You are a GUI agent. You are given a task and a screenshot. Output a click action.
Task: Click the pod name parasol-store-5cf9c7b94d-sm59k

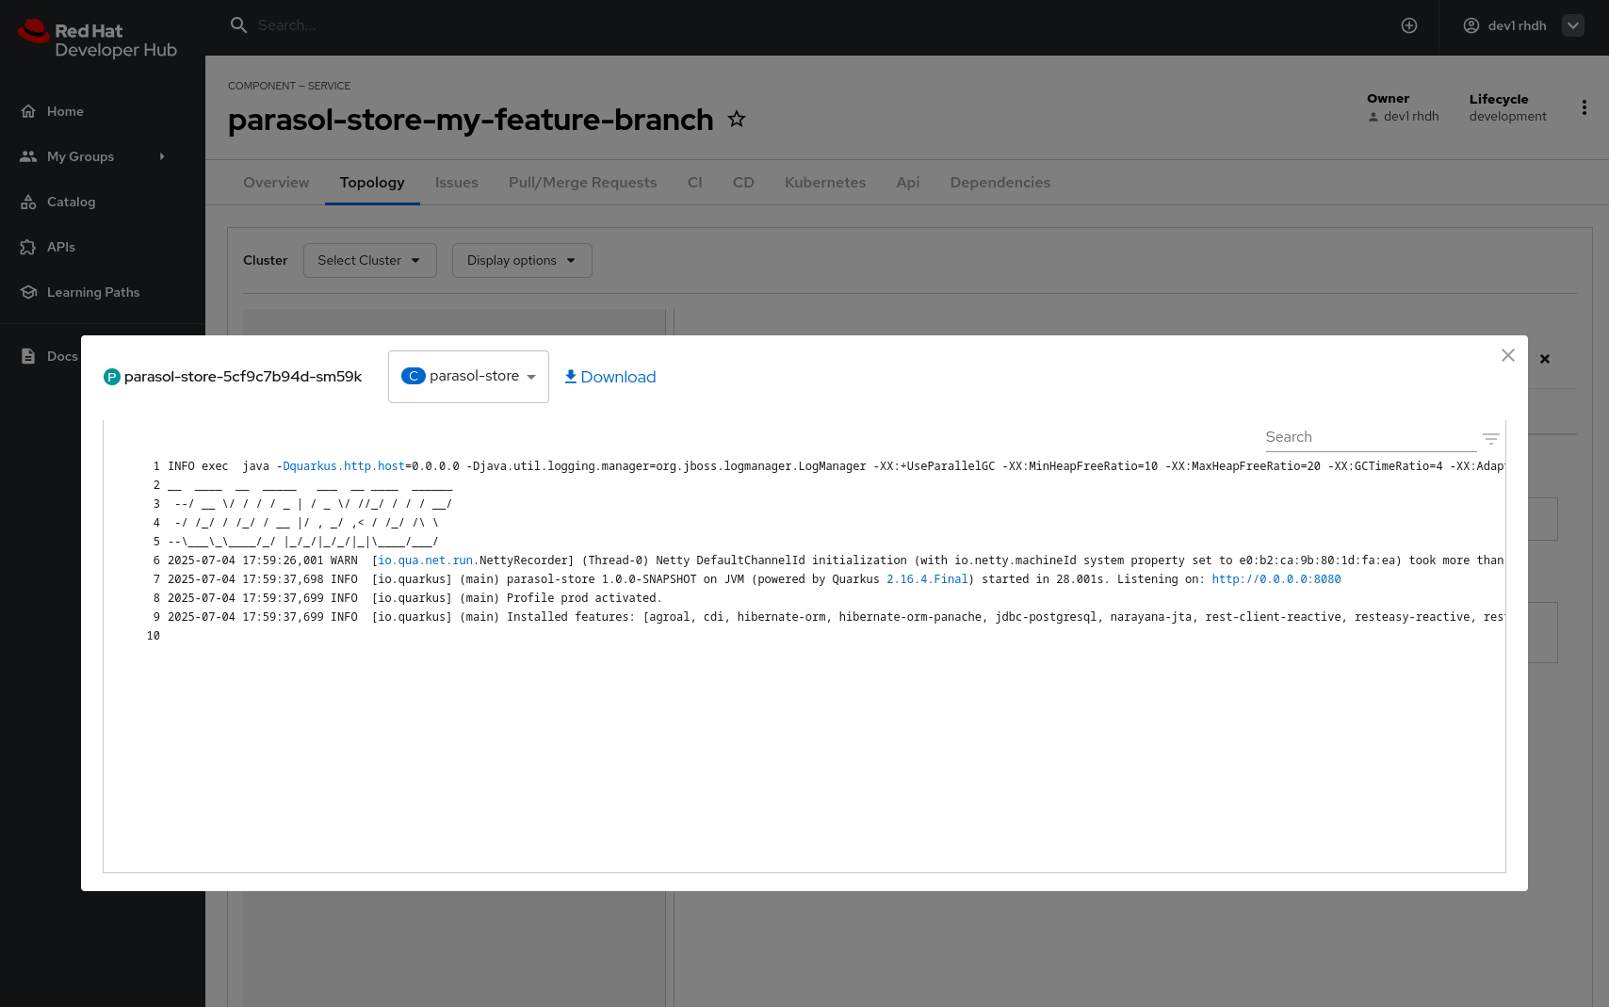[x=243, y=377]
